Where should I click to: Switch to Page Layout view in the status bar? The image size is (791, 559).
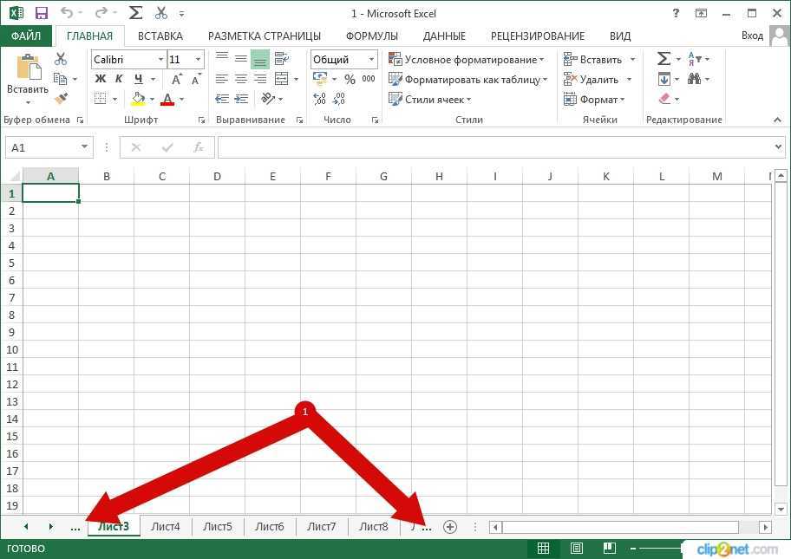point(577,548)
